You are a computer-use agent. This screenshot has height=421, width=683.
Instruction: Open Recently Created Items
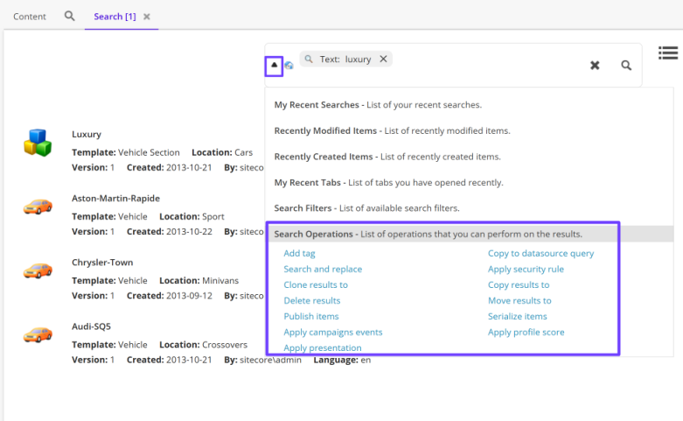[387, 157]
